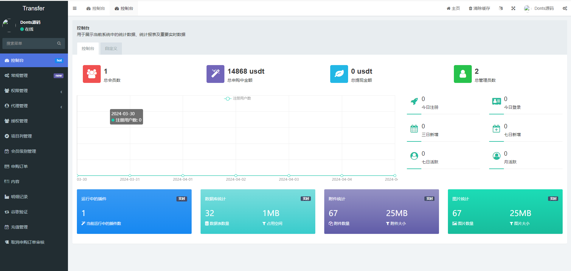Click the 充值管理 icon in sidebar
The height and width of the screenshot is (271, 571).
pos(7,227)
